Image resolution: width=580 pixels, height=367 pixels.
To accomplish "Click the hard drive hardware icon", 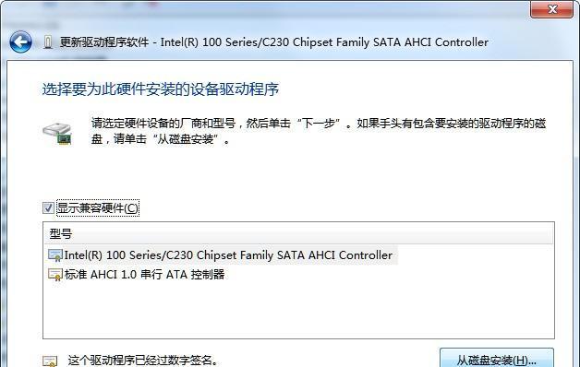I will tap(57, 134).
